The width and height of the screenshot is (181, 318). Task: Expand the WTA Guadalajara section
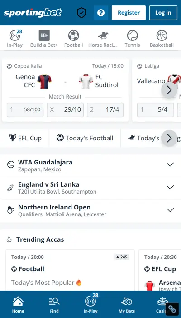[90, 165]
